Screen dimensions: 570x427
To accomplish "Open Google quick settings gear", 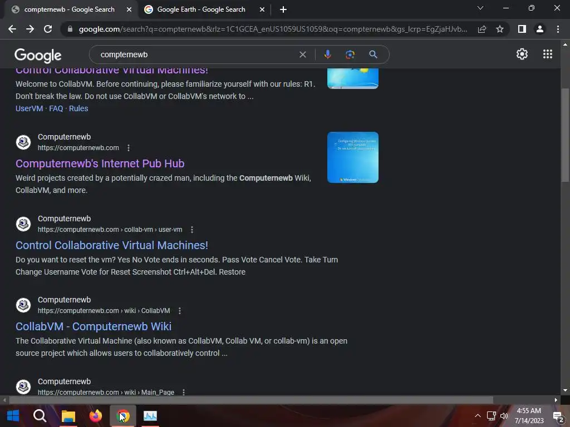I will coord(522,54).
